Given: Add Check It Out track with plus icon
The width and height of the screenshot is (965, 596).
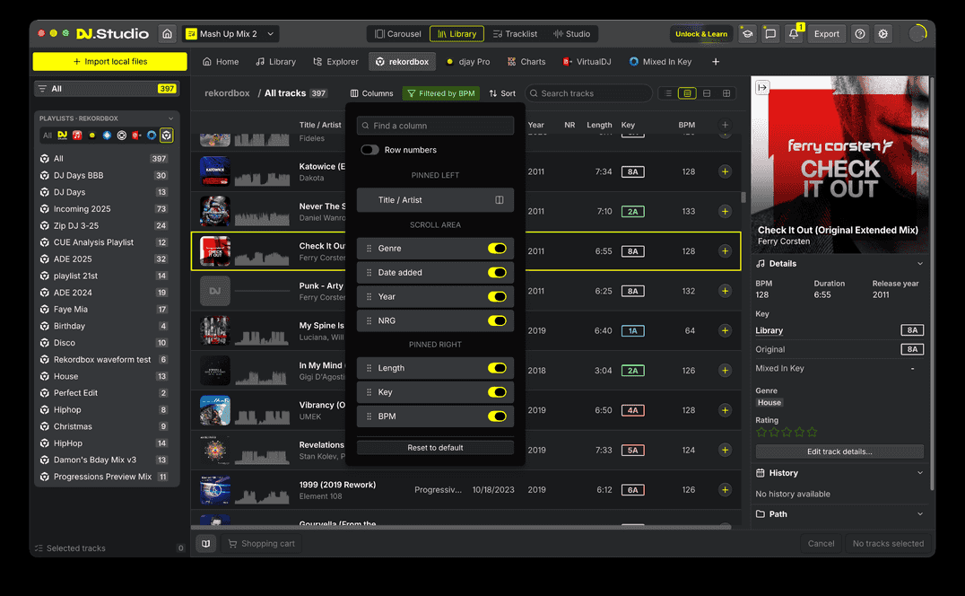Looking at the screenshot, I should pos(725,251).
